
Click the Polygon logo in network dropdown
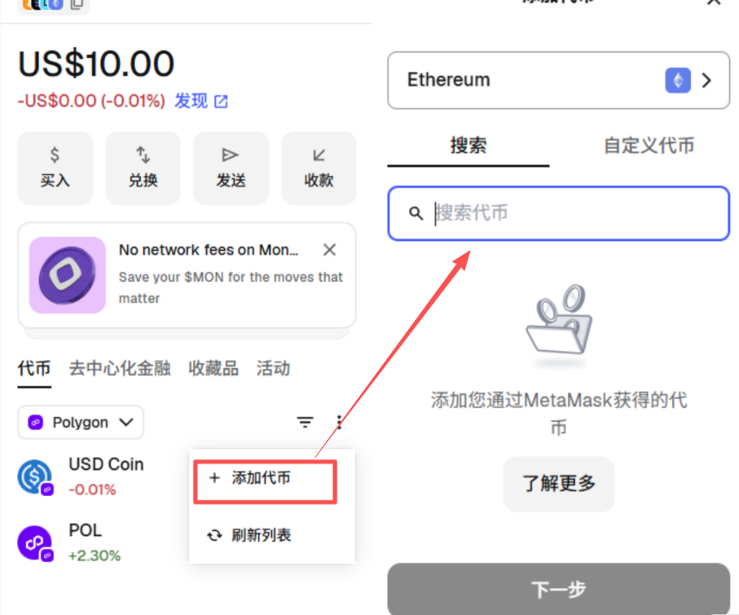click(35, 422)
